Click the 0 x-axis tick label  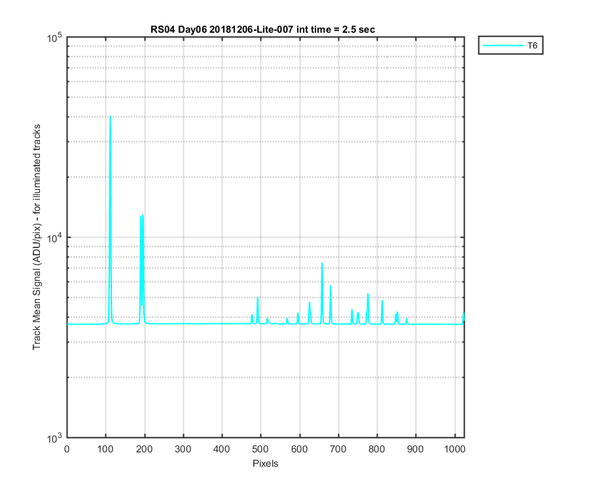(67, 449)
